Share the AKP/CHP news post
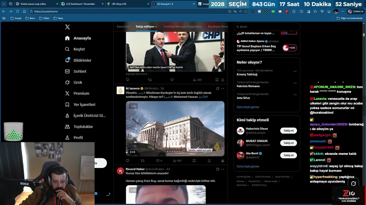The width and height of the screenshot is (366, 205). point(223,80)
